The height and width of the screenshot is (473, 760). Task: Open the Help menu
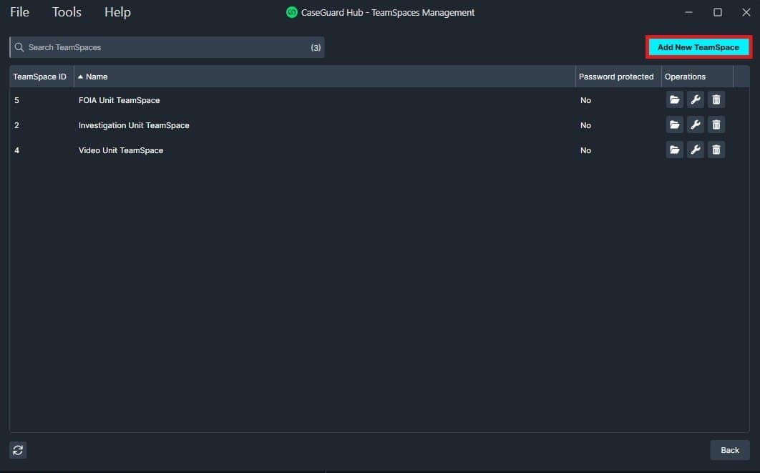pos(117,11)
